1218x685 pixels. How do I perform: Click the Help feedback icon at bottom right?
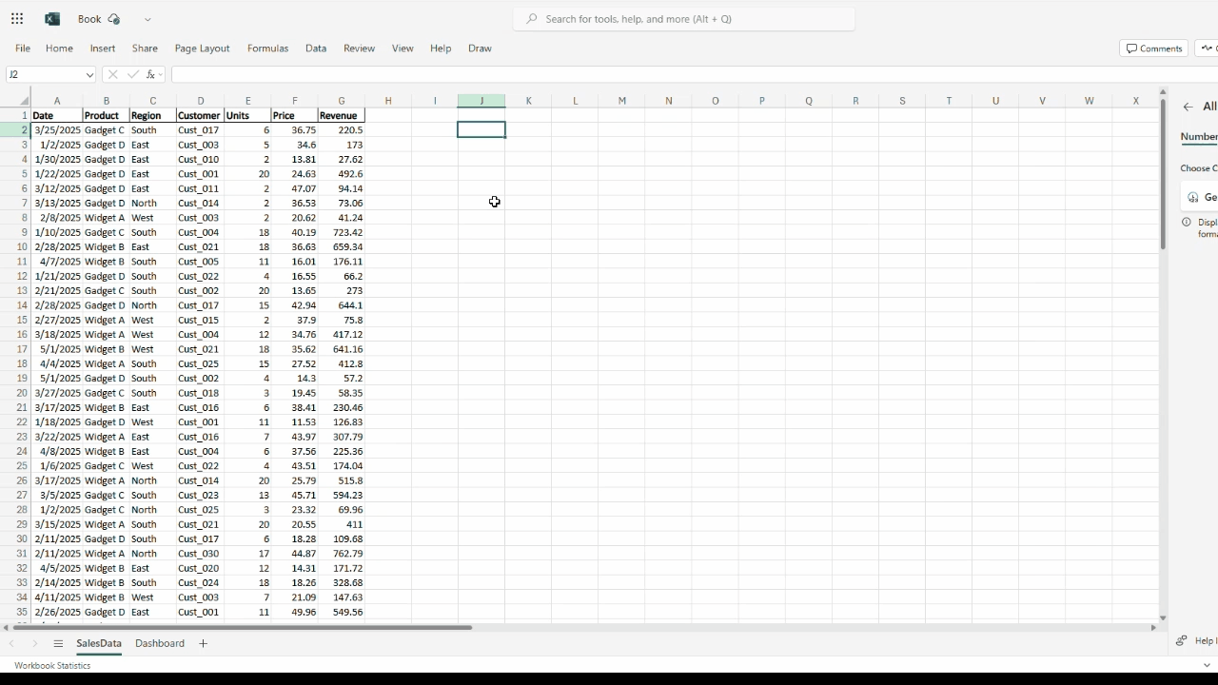pyautogui.click(x=1181, y=641)
